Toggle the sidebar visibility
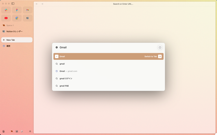The width and height of the screenshot is (217, 135). [13, 4]
